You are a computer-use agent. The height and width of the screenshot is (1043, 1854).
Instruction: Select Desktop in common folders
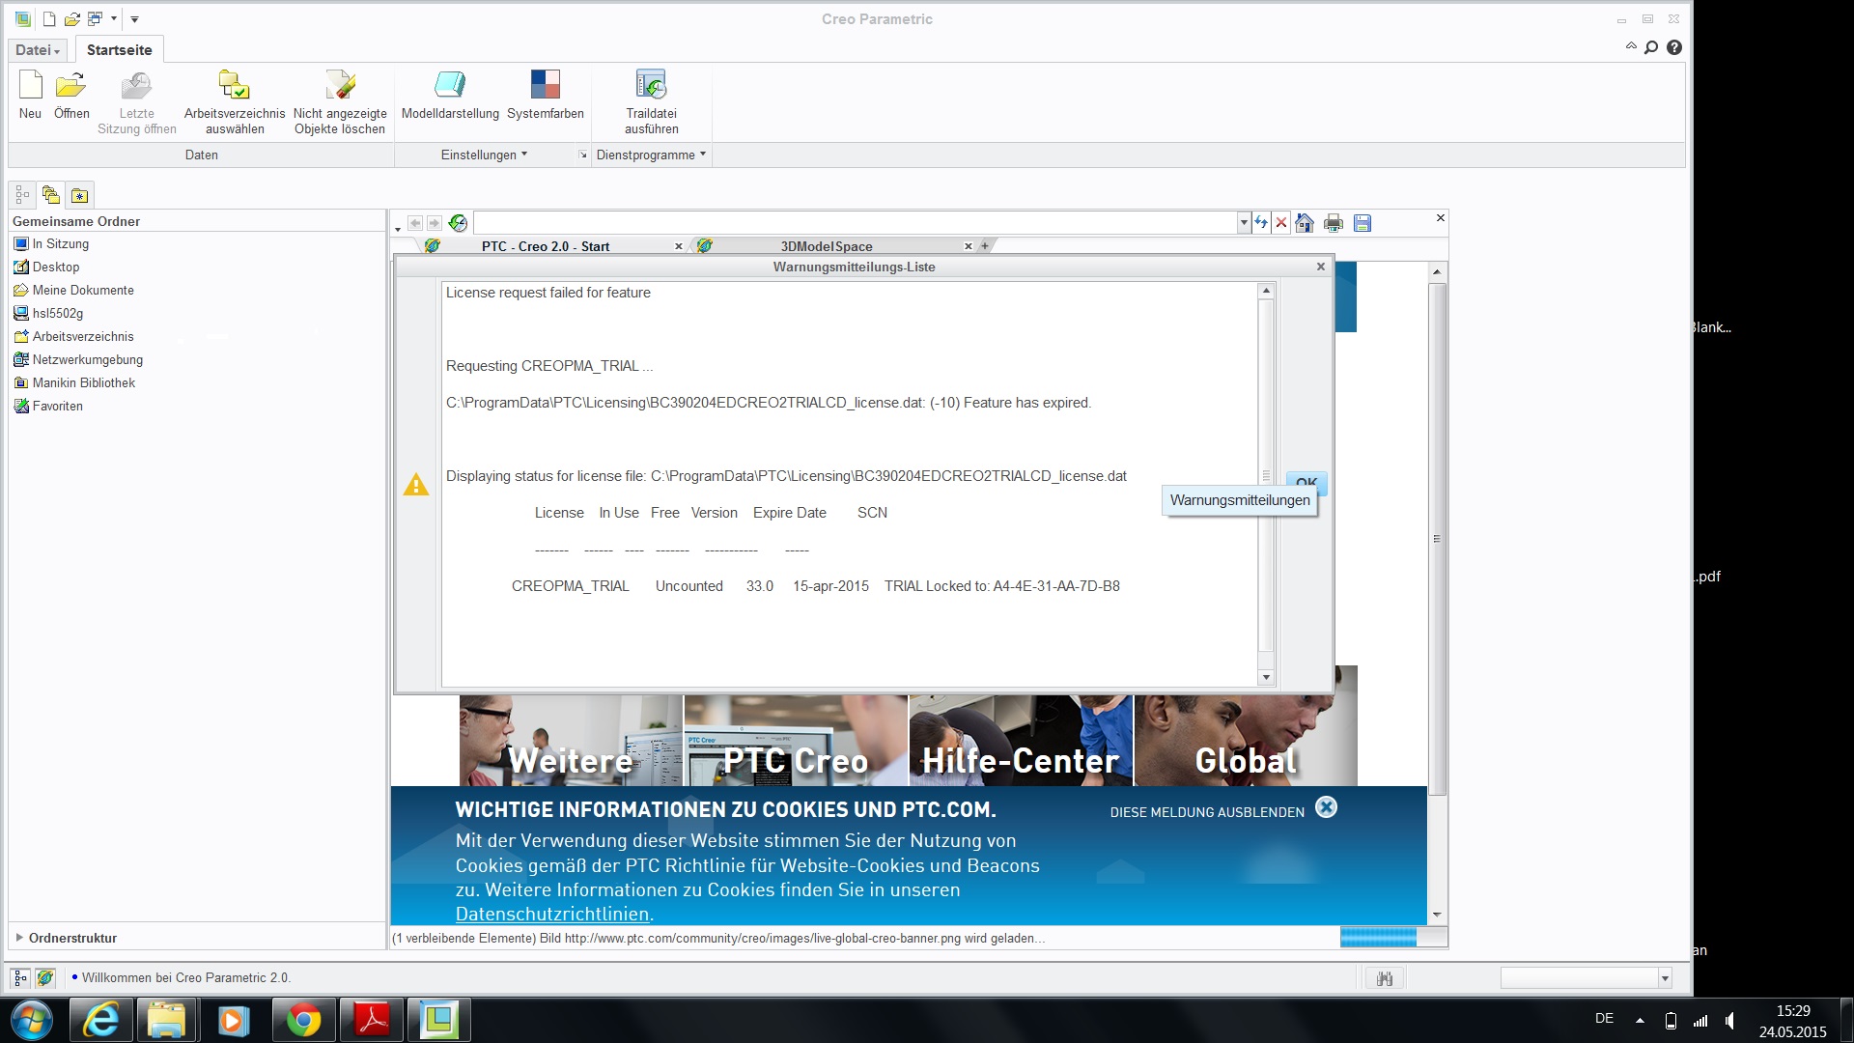click(x=46, y=268)
